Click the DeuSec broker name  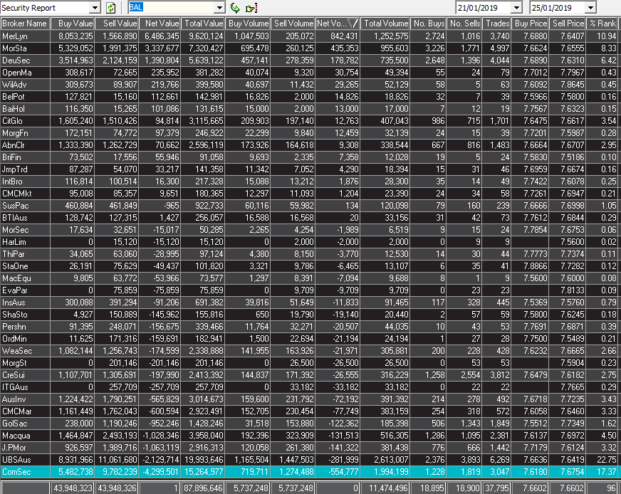tap(16, 61)
